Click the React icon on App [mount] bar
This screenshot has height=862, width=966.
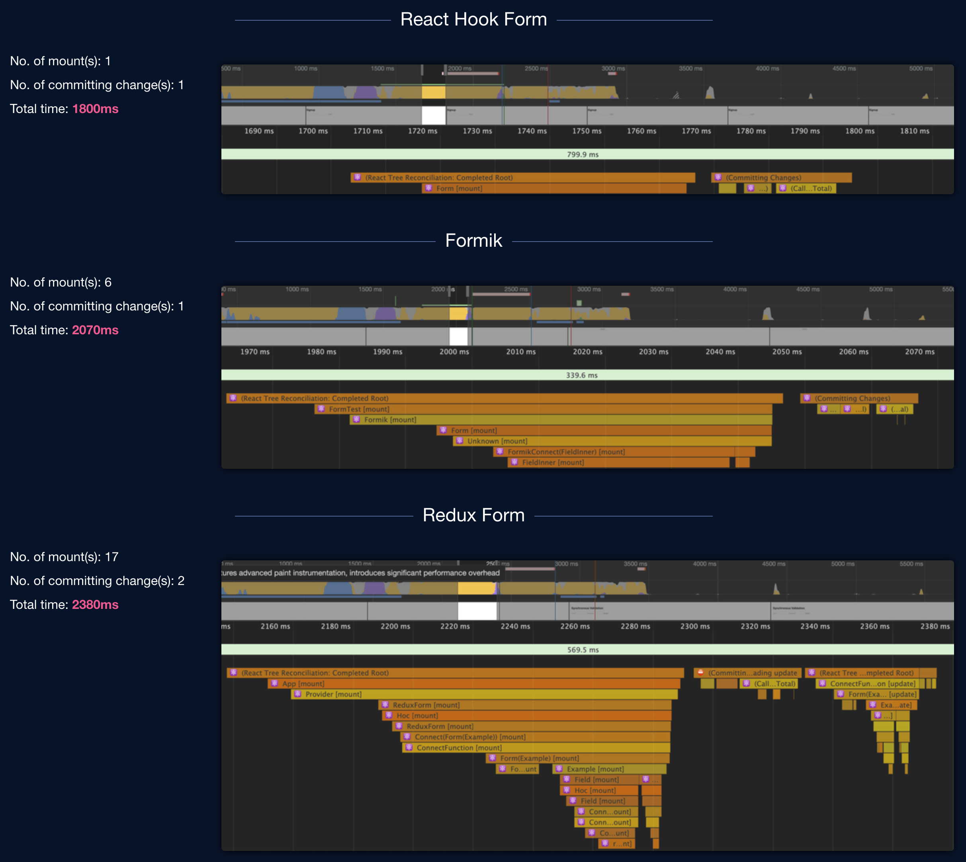click(x=274, y=683)
